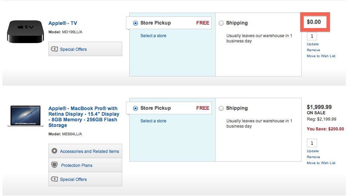
Task: Click the Protection Plans shield icon
Action: pyautogui.click(x=54, y=165)
